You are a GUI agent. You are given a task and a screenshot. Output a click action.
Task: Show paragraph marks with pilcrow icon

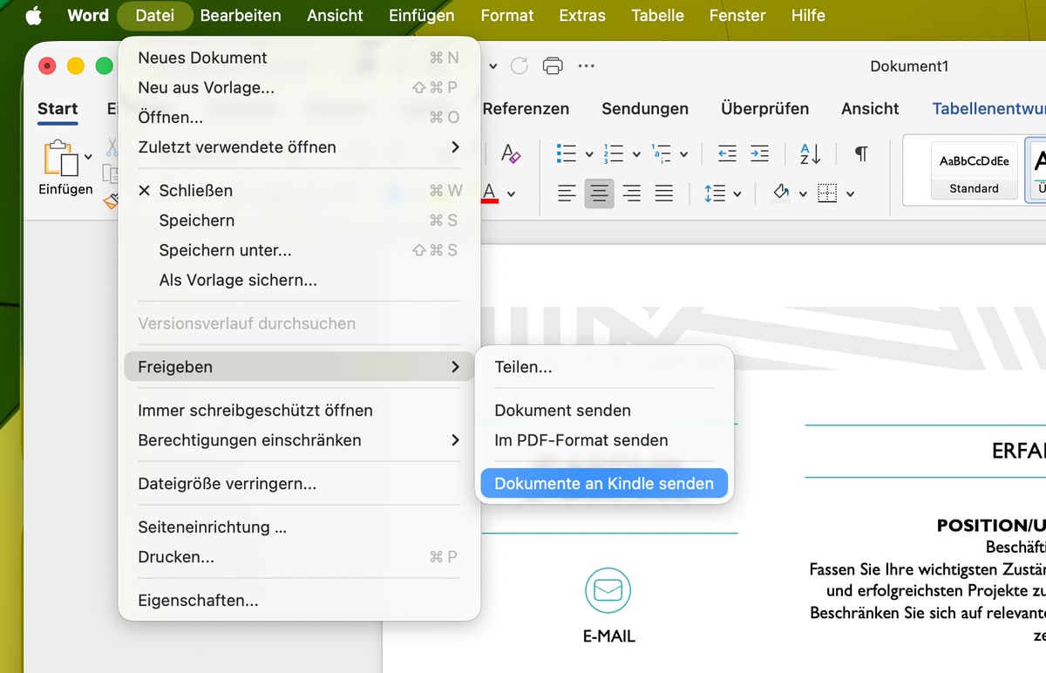click(x=860, y=154)
